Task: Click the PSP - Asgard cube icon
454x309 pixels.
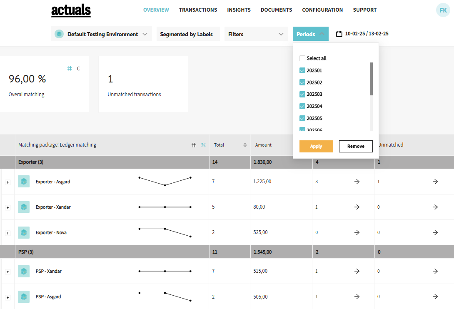Action: 24,297
